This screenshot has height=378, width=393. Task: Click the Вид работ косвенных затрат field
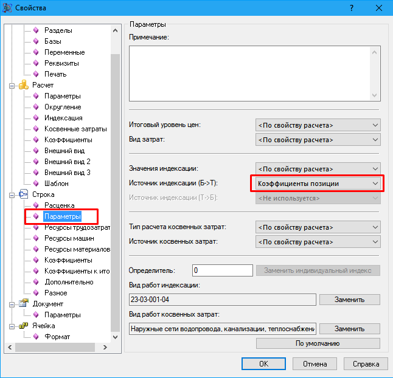coord(222,329)
